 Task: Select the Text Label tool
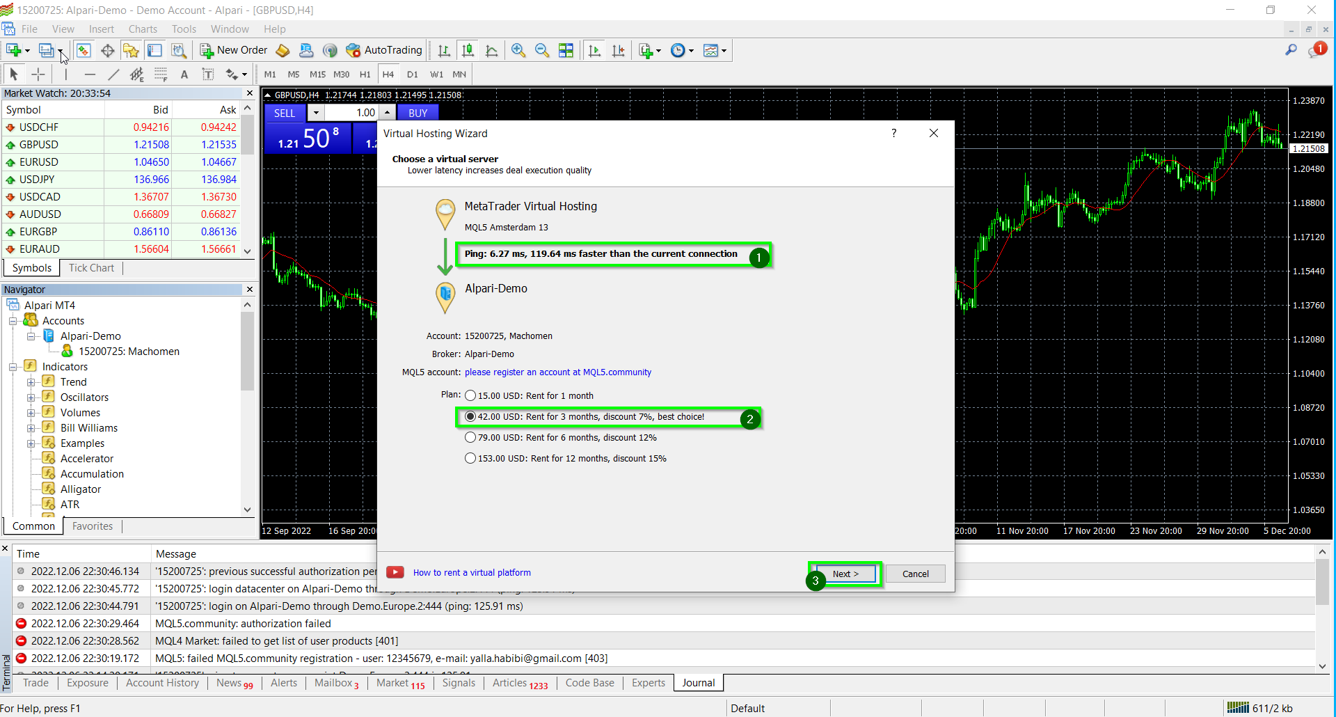pyautogui.click(x=208, y=74)
